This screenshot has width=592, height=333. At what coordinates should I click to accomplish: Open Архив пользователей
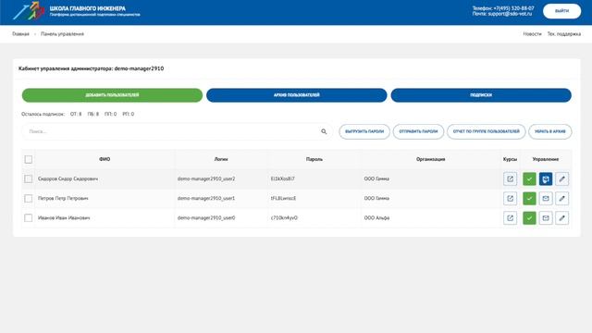coord(297,95)
